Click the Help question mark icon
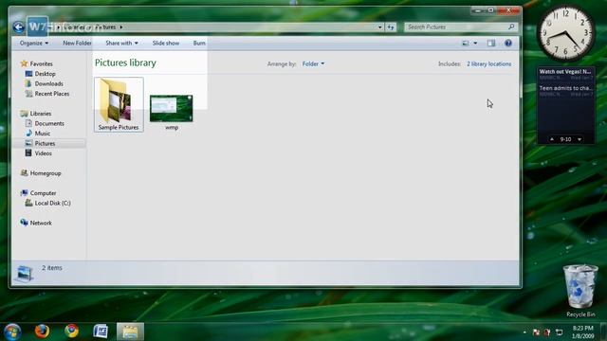 coord(508,44)
